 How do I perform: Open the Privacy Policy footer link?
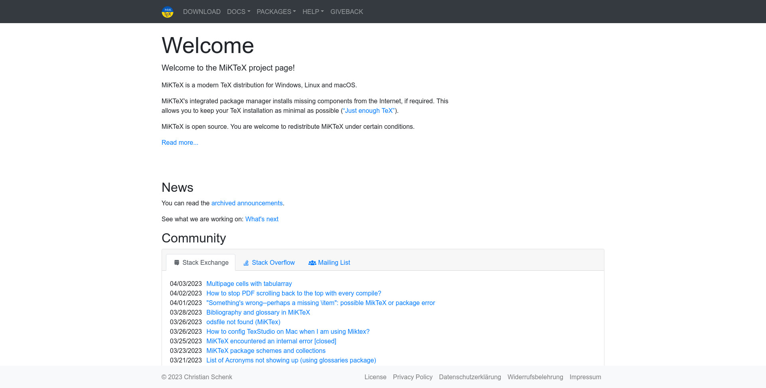(x=413, y=377)
